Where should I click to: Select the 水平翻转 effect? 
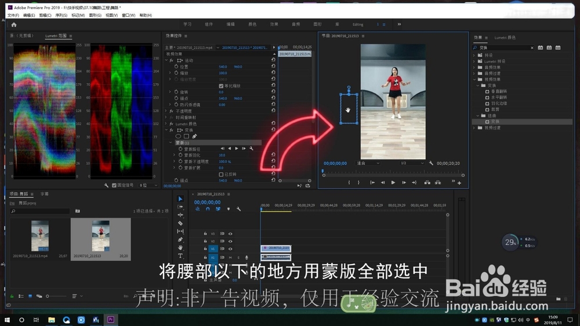(499, 97)
